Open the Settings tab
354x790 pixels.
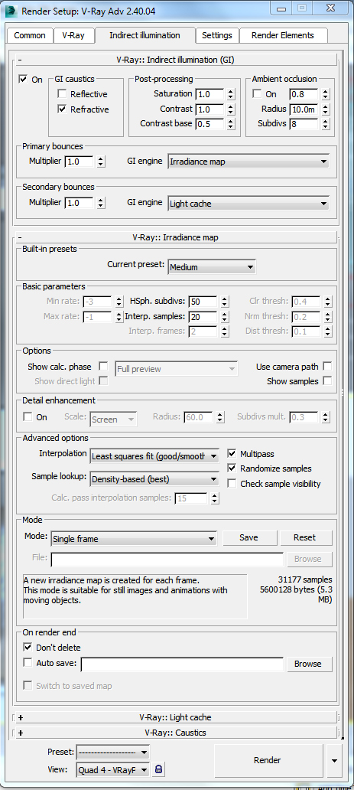pos(217,35)
